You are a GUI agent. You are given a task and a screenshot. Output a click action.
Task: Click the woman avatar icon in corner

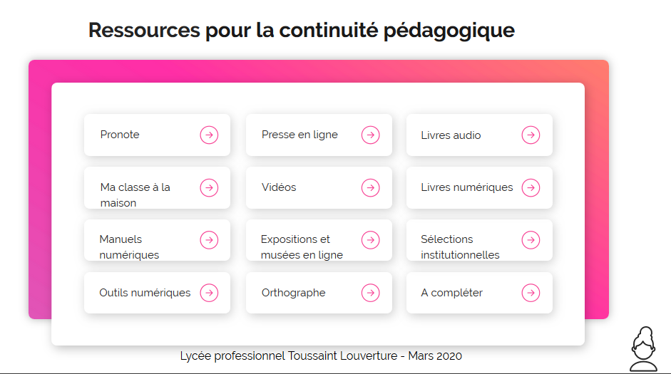coord(643,349)
